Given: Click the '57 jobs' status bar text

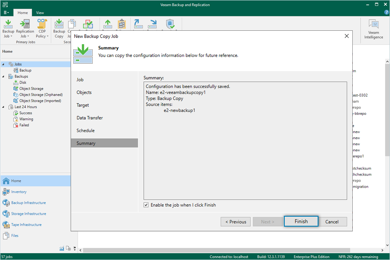Looking at the screenshot, I should (7, 257).
